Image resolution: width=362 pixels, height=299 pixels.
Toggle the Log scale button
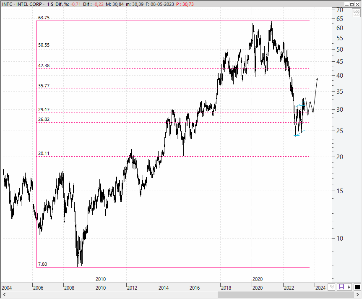click(x=356, y=13)
